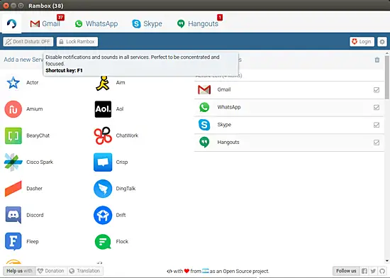Click the Amium service icon
The width and height of the screenshot is (390, 278).
pos(13,109)
